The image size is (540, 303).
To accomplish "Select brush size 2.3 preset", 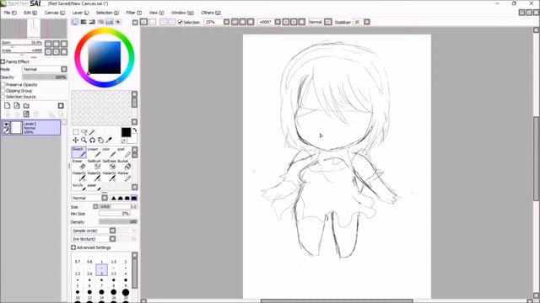I will point(78,271).
